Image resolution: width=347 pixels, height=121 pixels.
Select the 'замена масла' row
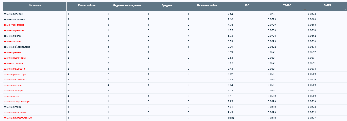173,36
